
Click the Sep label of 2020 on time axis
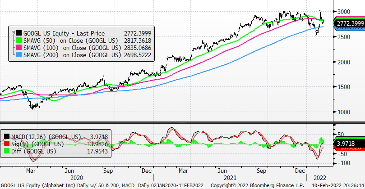pyautogui.click(x=108, y=171)
